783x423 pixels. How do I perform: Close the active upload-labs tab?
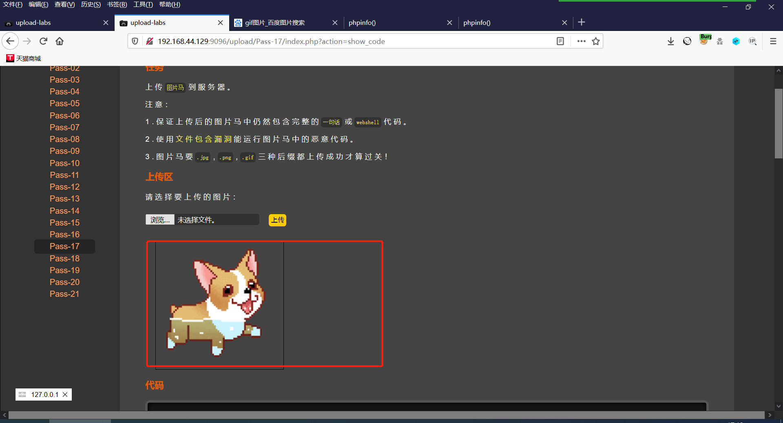[220, 23]
